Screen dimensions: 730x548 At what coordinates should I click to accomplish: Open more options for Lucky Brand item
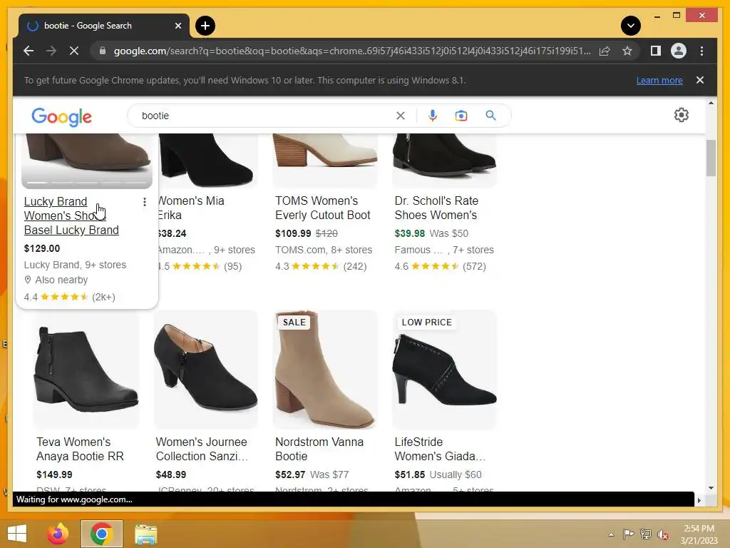[x=145, y=202]
